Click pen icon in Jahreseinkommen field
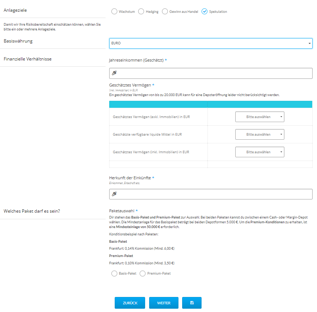The width and height of the screenshot is (317, 312). pyautogui.click(x=114, y=73)
